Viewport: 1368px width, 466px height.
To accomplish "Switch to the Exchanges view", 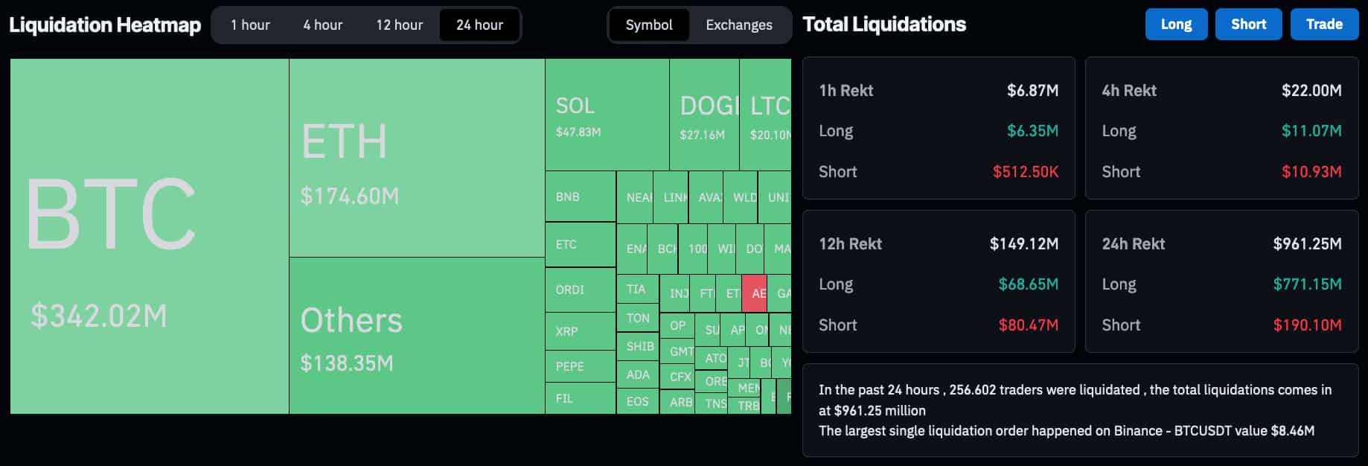I will click(x=738, y=25).
